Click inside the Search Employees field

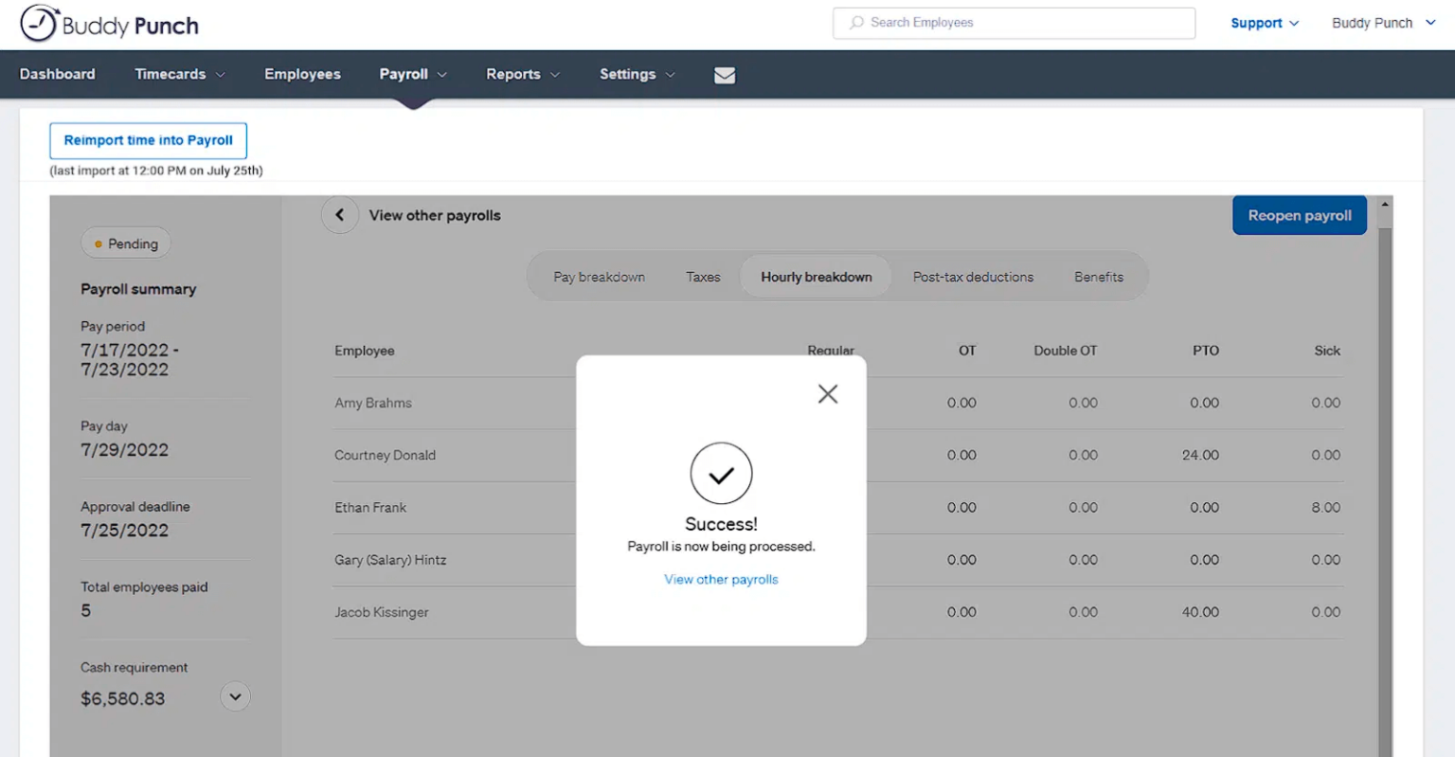pyautogui.click(x=1014, y=23)
